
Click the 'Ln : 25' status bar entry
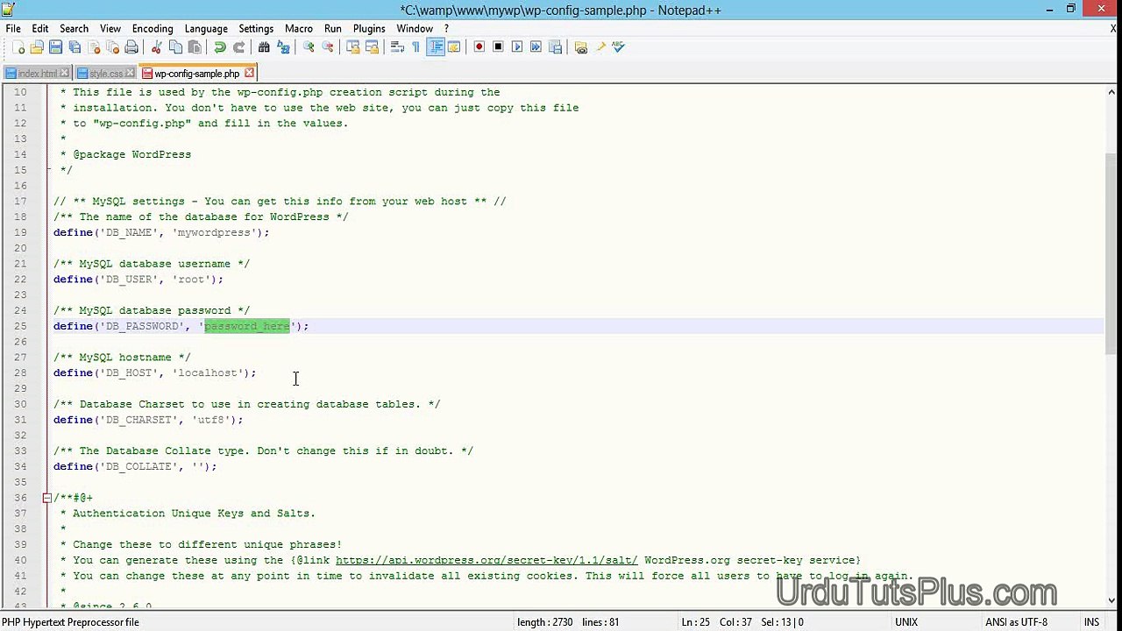point(695,622)
